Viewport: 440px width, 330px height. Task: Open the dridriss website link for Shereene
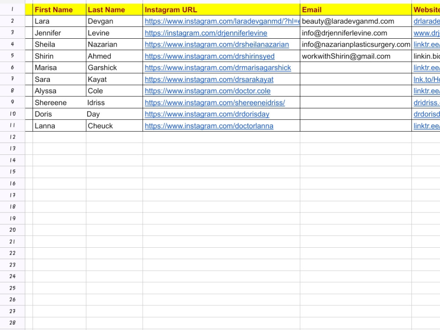click(426, 103)
